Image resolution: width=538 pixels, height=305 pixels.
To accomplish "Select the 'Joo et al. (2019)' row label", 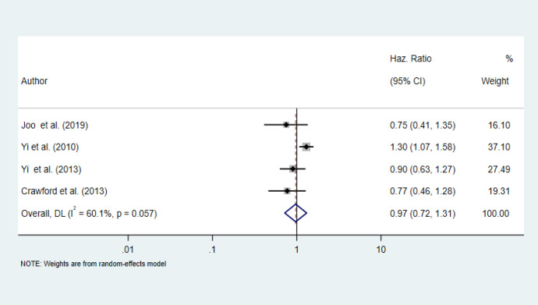I will point(55,126).
